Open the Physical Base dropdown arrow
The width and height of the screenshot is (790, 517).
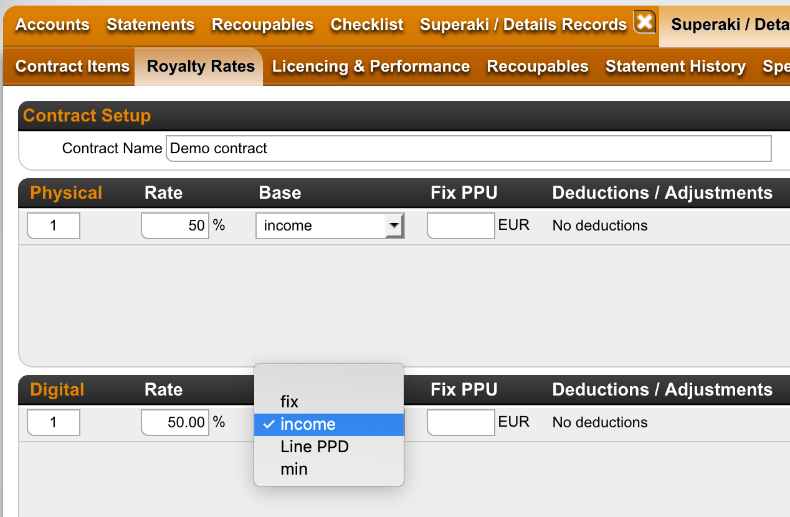pos(394,225)
